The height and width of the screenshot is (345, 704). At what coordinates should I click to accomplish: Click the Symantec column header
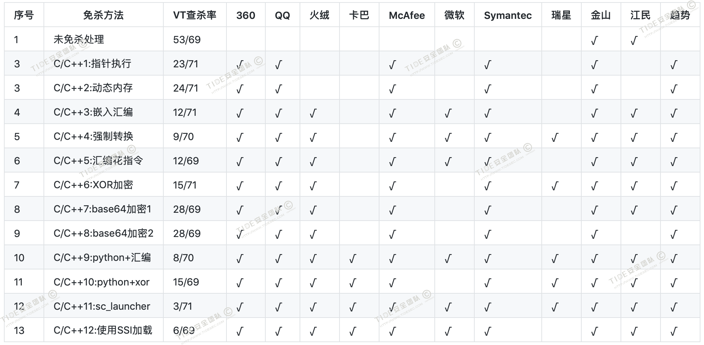(x=507, y=15)
